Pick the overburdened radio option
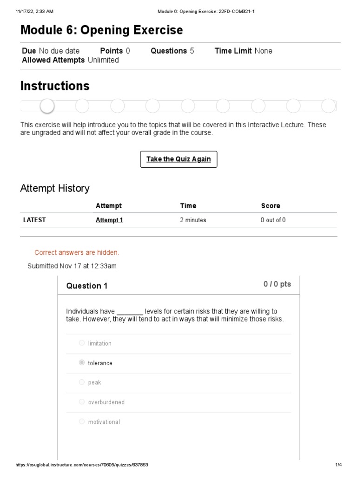The image size is (357, 477). click(x=82, y=402)
